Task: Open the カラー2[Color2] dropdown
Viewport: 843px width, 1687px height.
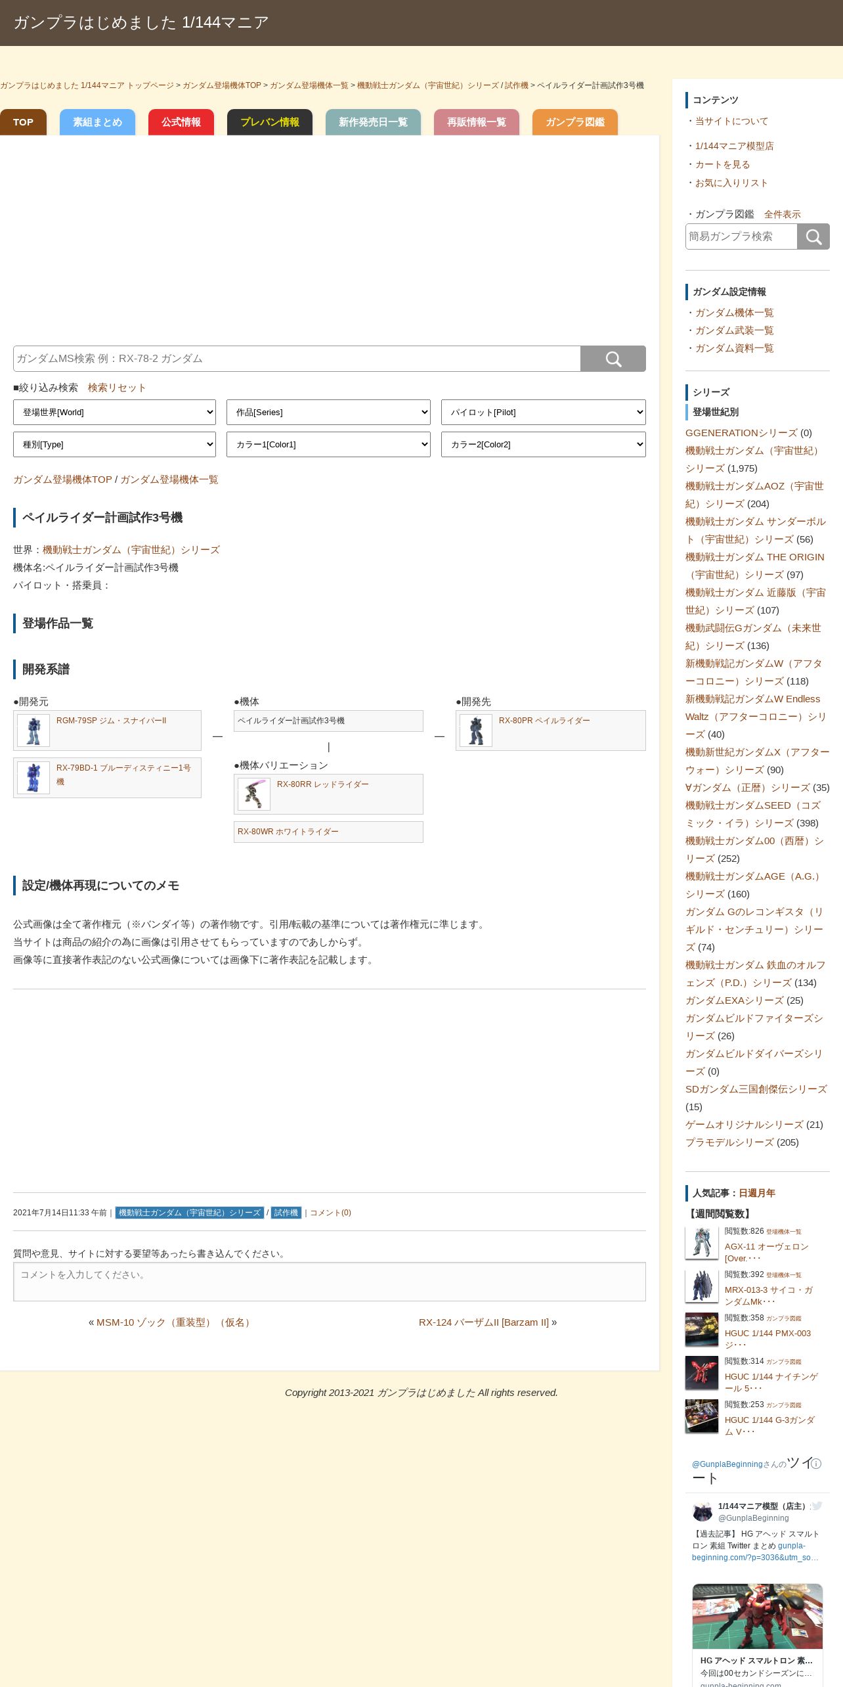Action: click(544, 445)
